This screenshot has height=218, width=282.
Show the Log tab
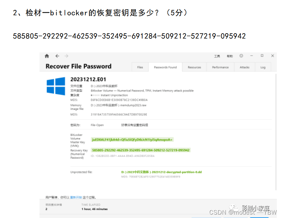[263, 67]
